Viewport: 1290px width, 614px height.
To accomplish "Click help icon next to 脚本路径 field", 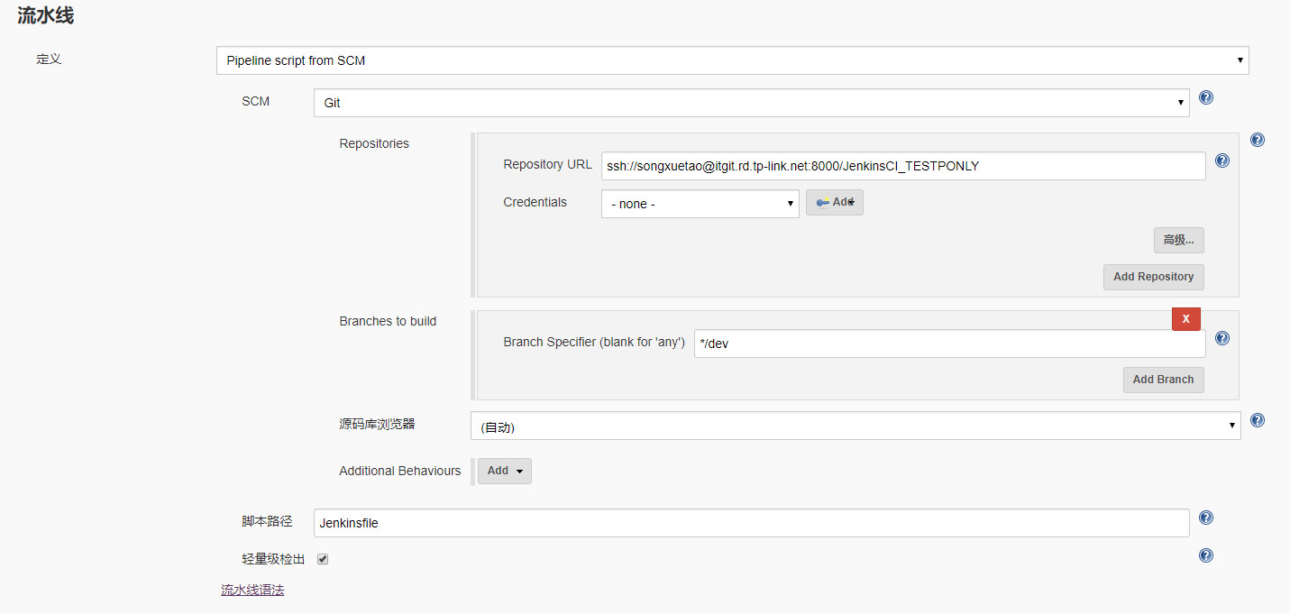I will pyautogui.click(x=1206, y=518).
